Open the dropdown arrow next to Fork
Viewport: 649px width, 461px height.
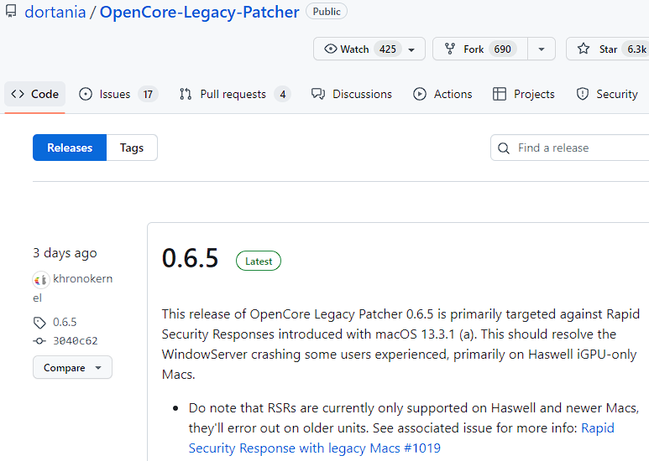[541, 49]
